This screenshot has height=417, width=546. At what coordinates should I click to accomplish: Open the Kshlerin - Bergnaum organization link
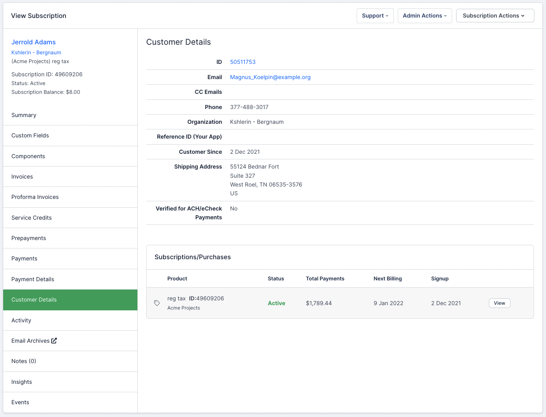click(36, 52)
